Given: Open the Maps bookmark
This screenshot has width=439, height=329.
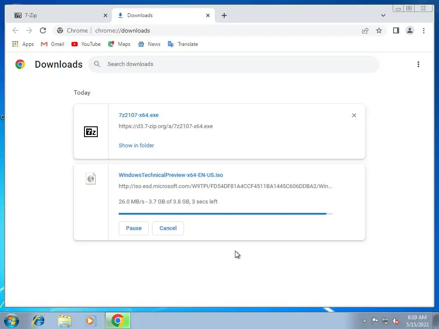Looking at the screenshot, I should pyautogui.click(x=119, y=44).
